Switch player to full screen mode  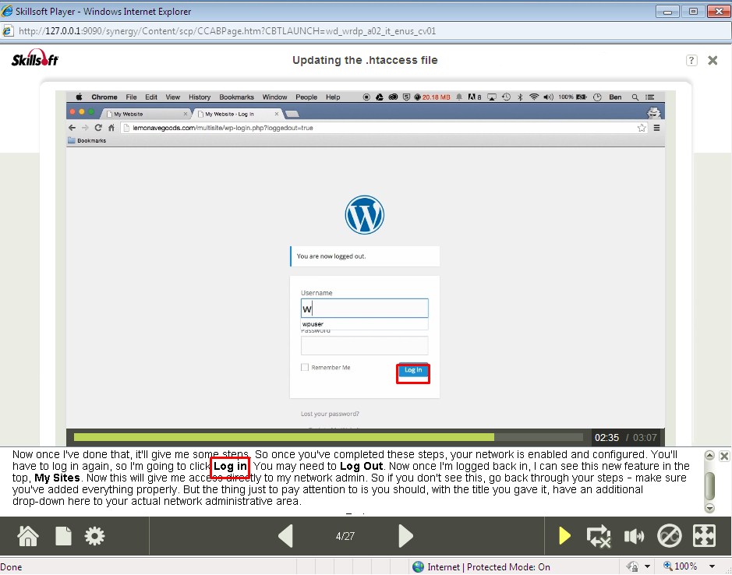[704, 536]
